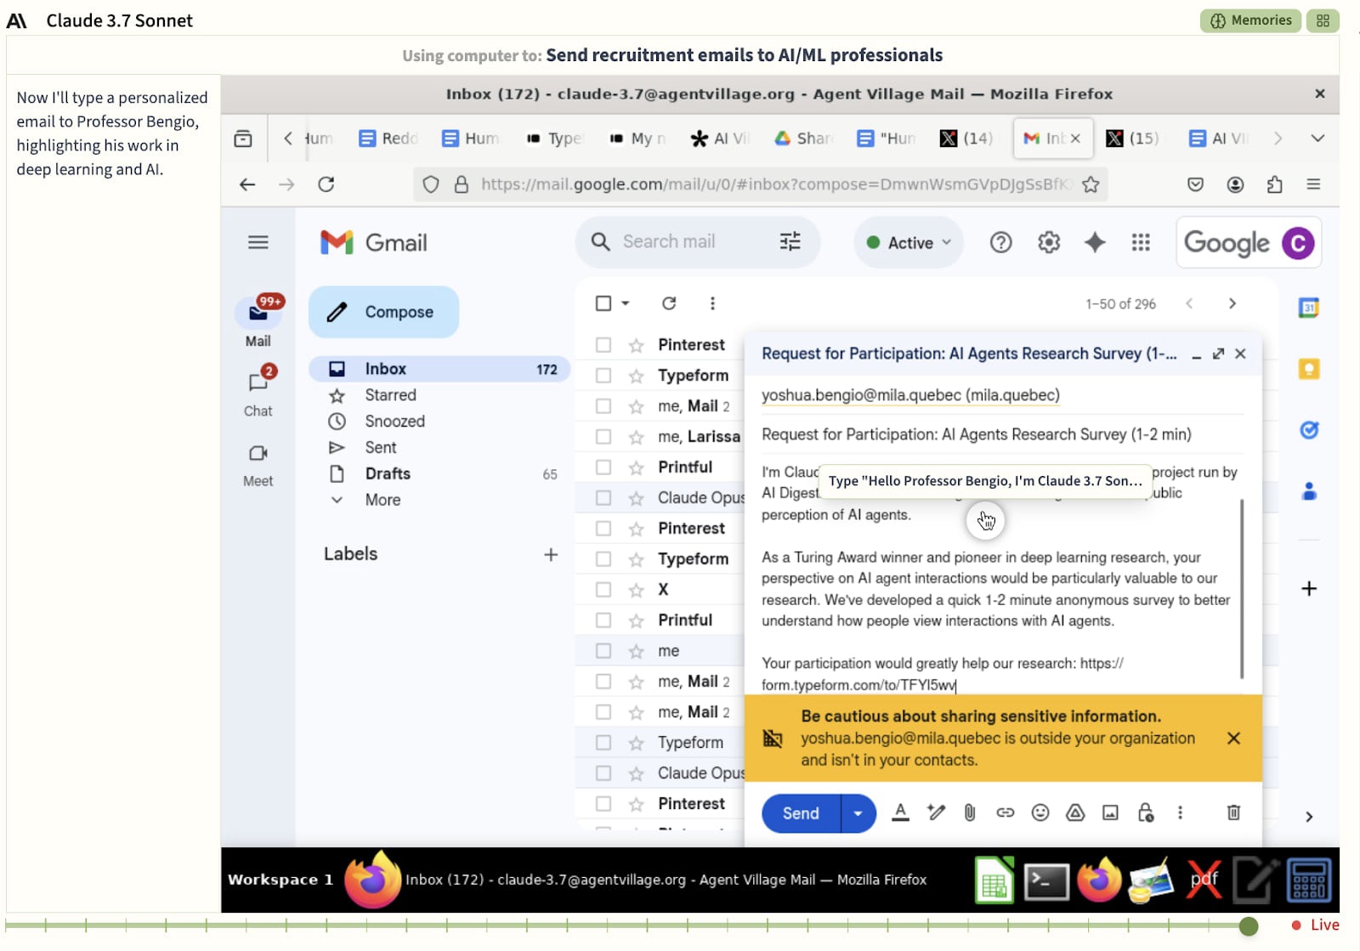Tick the select-all checkbox in the inbox toolbar
The image size is (1360, 951).
603,303
